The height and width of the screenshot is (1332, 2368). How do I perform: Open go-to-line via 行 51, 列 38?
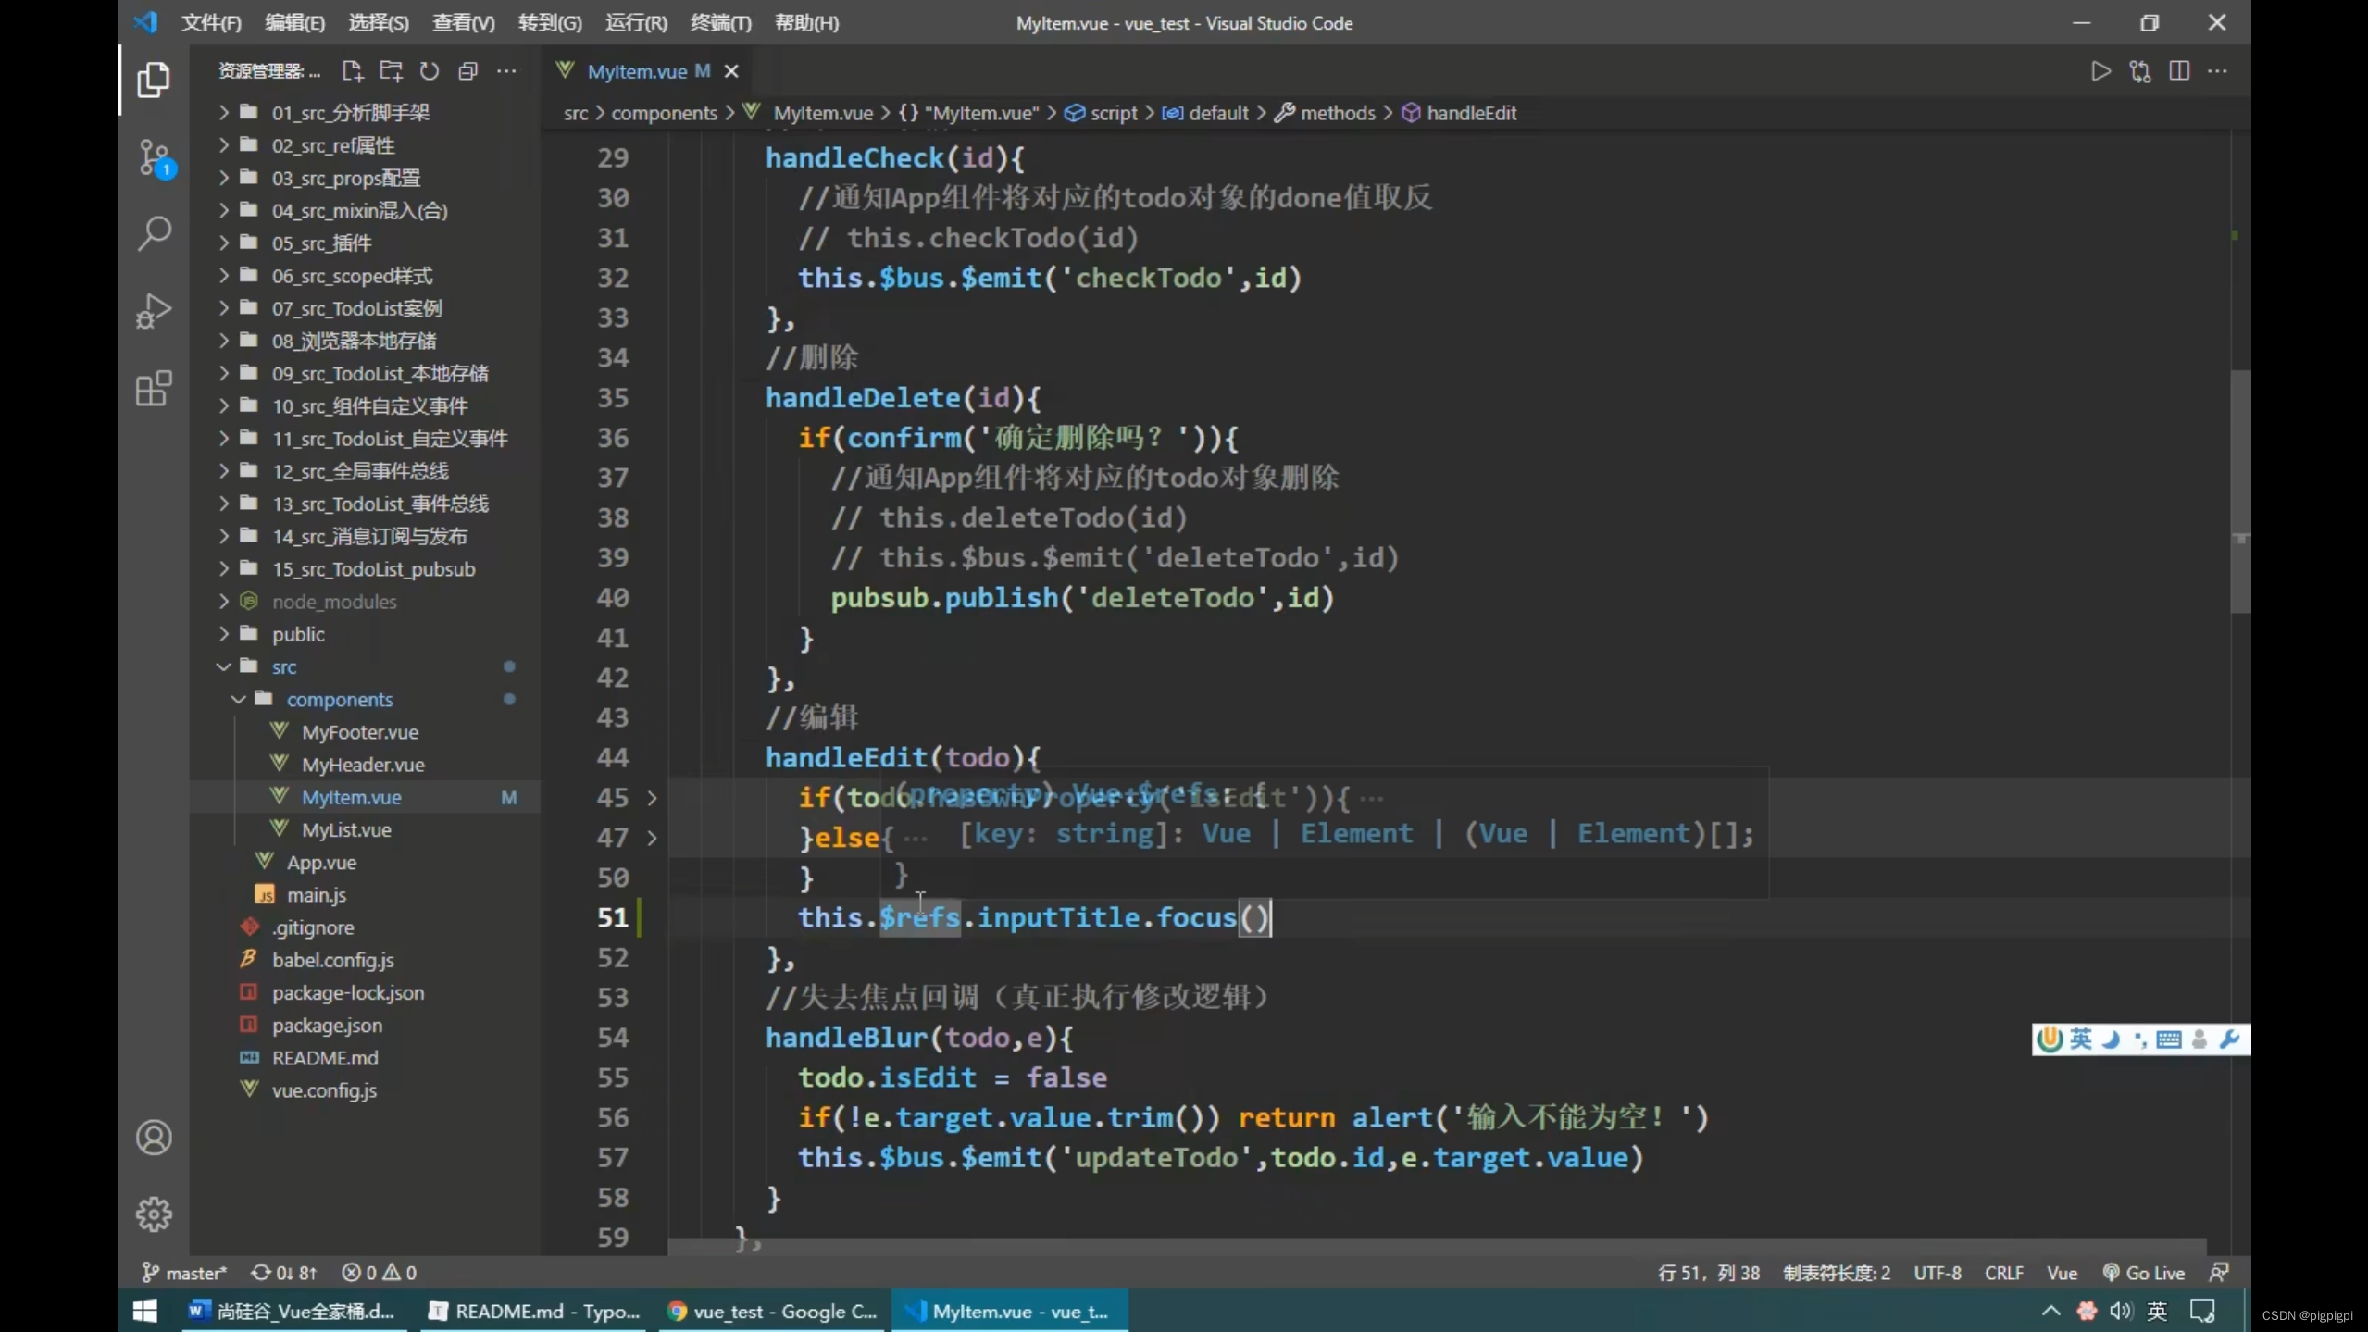pos(1709,1273)
